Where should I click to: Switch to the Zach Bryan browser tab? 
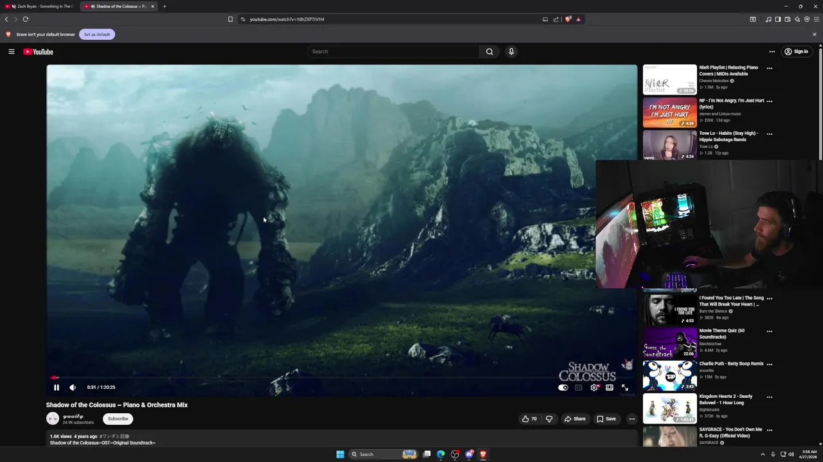[40, 6]
